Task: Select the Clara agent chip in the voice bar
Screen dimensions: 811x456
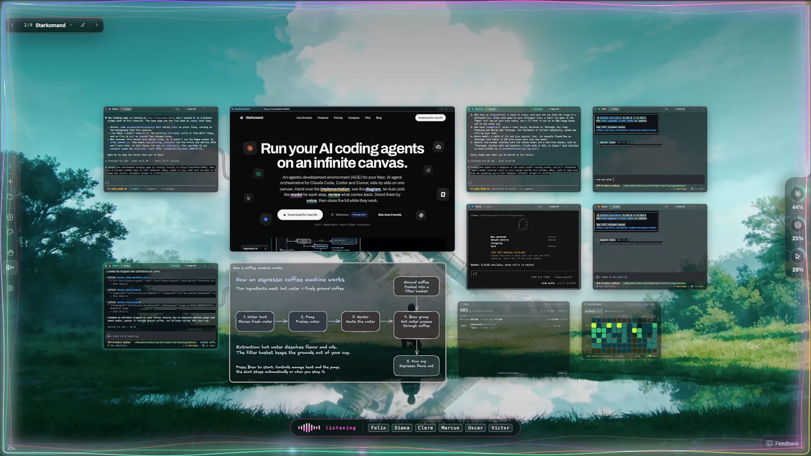Action: pyautogui.click(x=425, y=428)
